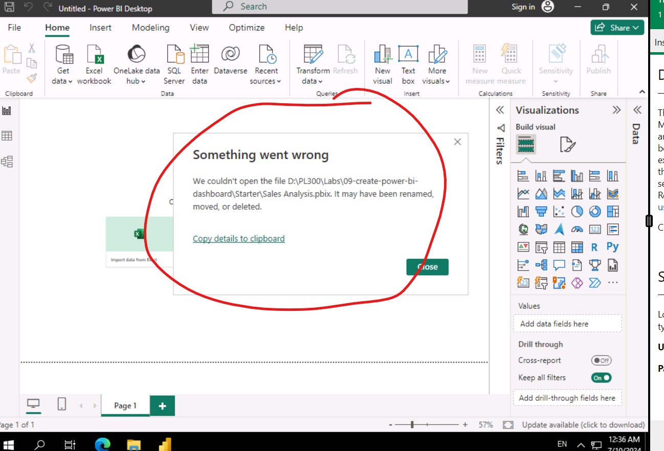
Task: Turn off Keep all filters switch
Action: (601, 378)
